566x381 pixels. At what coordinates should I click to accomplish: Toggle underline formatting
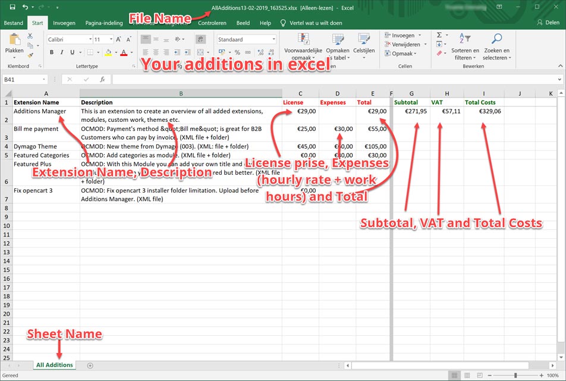(72, 52)
